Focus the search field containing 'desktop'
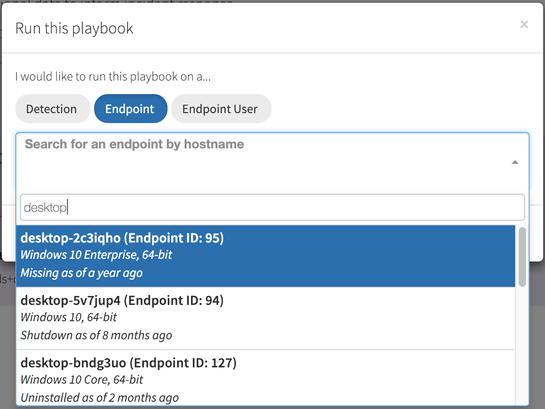The height and width of the screenshot is (409, 545). click(x=272, y=208)
